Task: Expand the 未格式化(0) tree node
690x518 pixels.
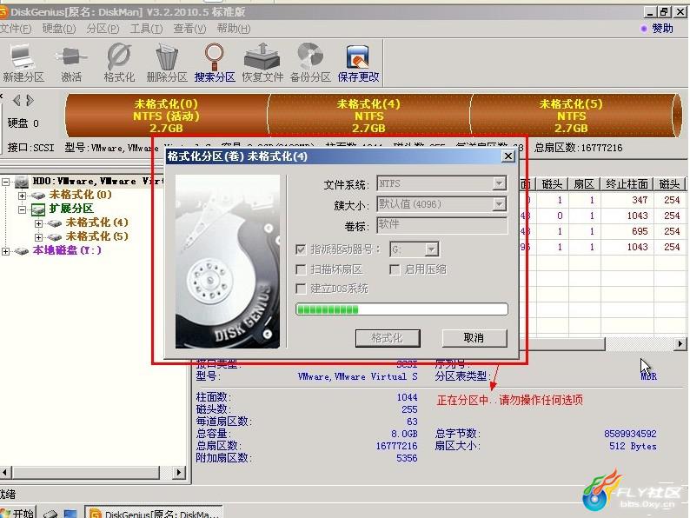Action: pos(22,195)
